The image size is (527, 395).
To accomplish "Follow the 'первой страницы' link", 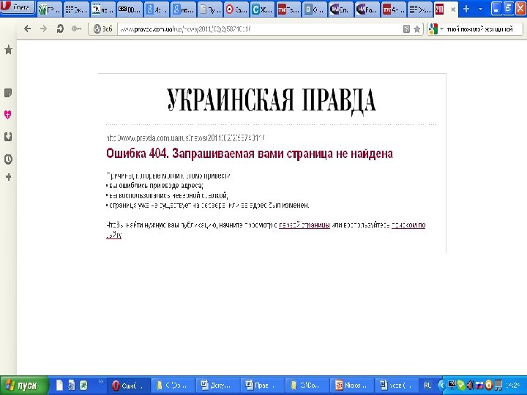I will tap(304, 225).
